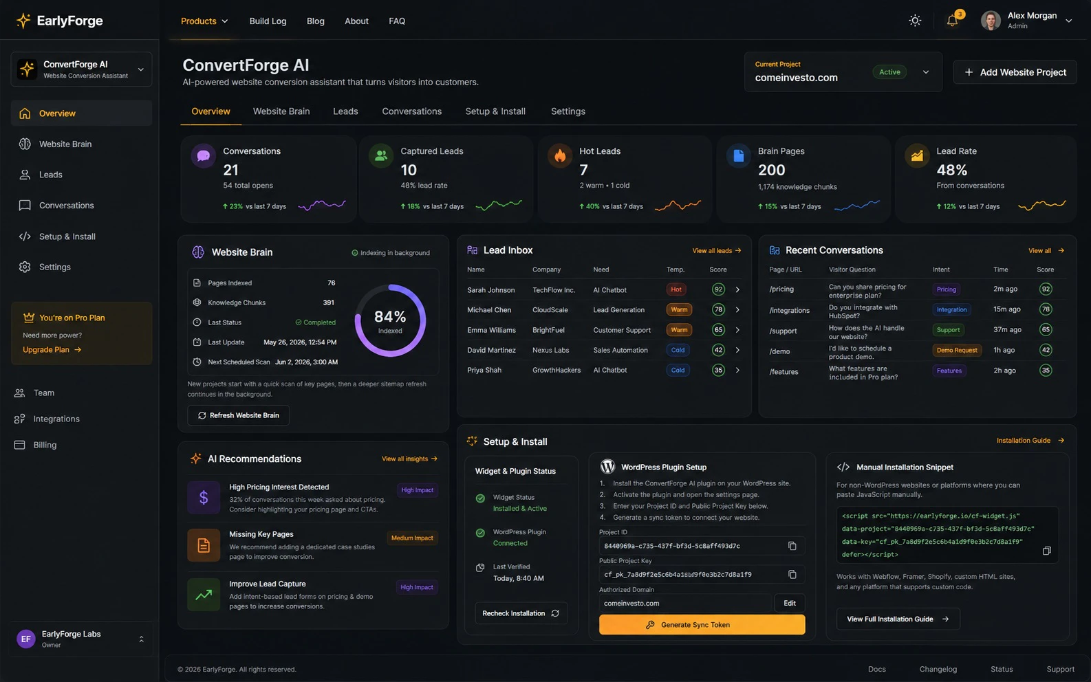1091x682 pixels.
Task: Click the Billing card icon in sidebar
Action: coord(19,445)
